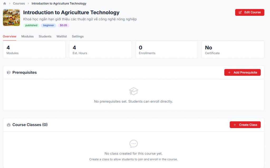Open the Settings tab
The height and width of the screenshot is (168, 270).
[x=78, y=37]
